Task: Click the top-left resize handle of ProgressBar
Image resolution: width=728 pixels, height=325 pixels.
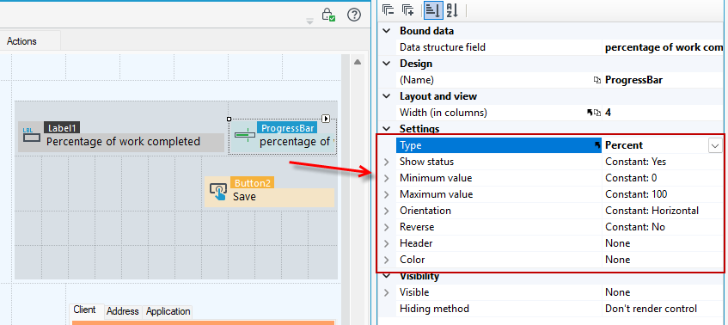Action: click(229, 119)
